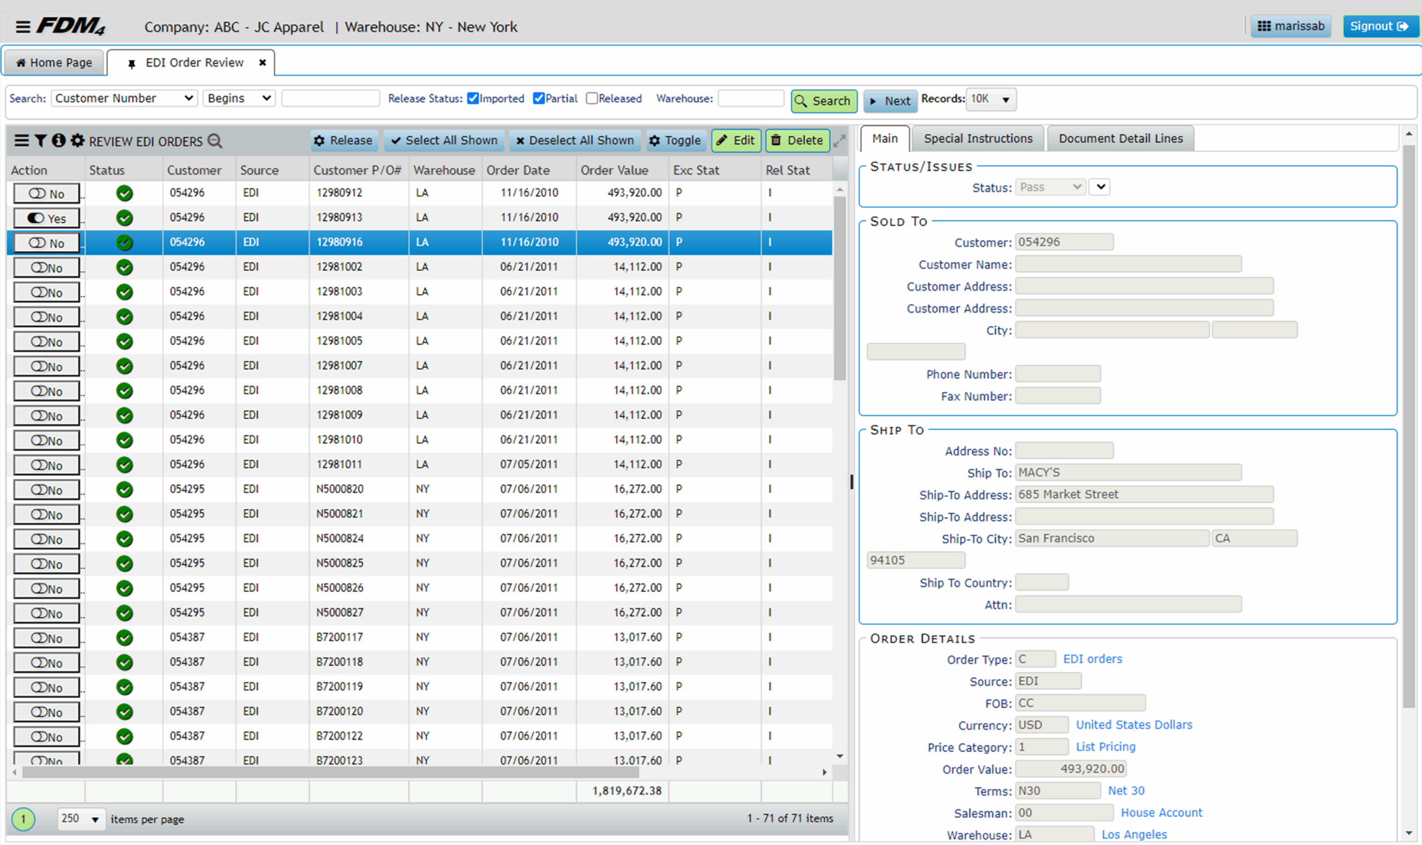Open the Customer Number search field dropdown
The image size is (1422, 845).
(x=124, y=98)
